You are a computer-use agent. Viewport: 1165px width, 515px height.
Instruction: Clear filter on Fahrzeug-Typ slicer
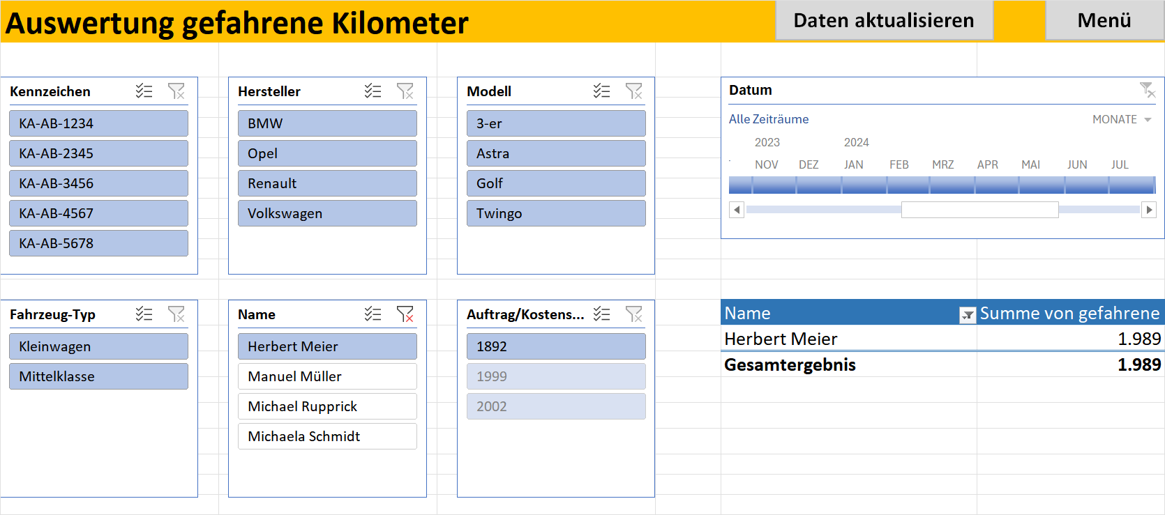176,314
